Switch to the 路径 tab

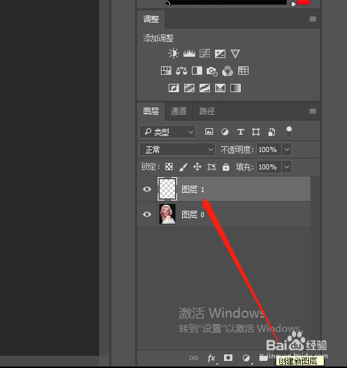207,111
